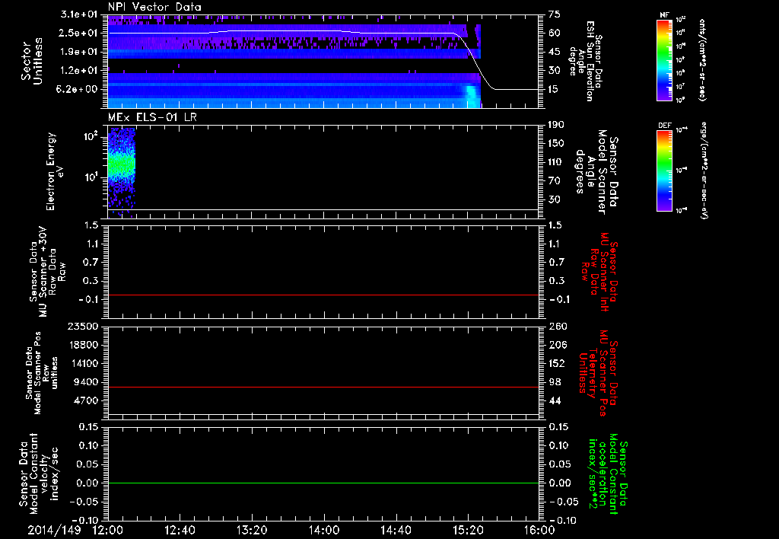The width and height of the screenshot is (779, 539).
Task: Click the bright cyan spot in NPI spectrogram
Action: point(471,95)
